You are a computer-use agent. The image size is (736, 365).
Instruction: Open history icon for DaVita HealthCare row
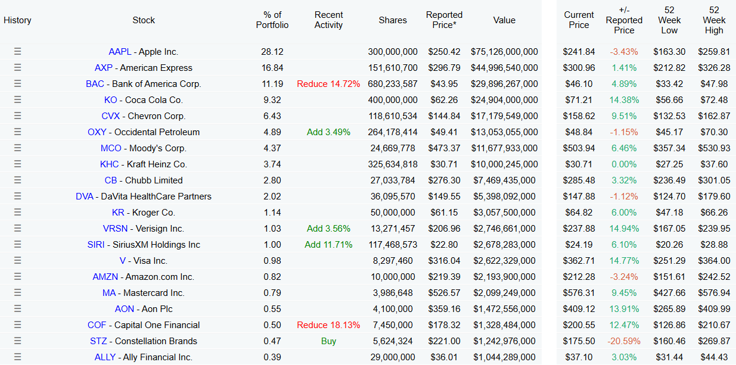pos(17,196)
